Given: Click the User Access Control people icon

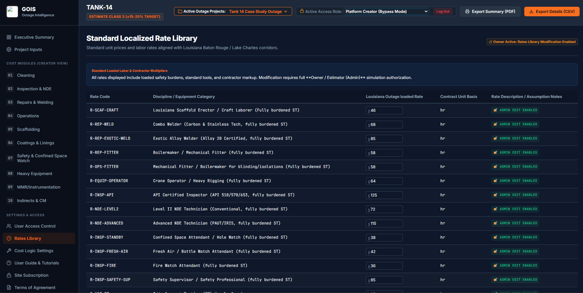Looking at the screenshot, I should [x=9, y=226].
